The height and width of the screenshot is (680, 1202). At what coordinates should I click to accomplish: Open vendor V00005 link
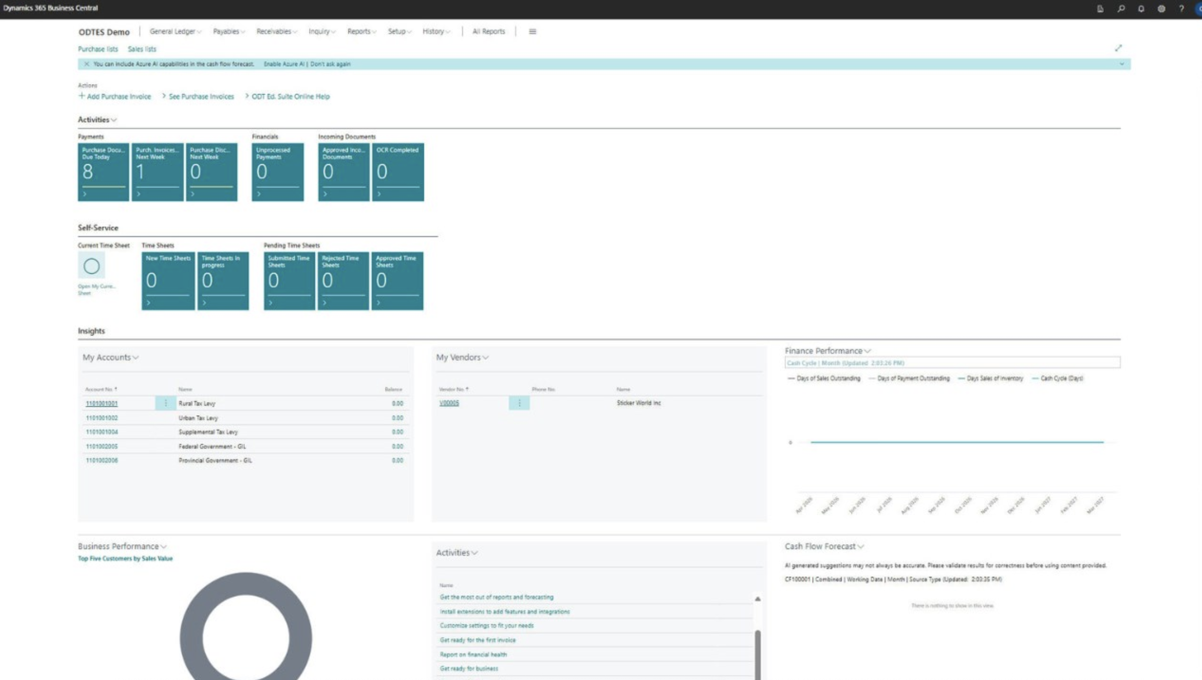click(449, 403)
